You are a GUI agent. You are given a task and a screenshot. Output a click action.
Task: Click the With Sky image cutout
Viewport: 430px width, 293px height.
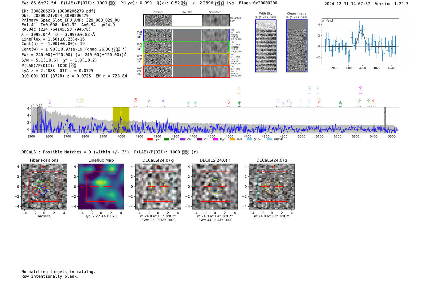point(266,46)
